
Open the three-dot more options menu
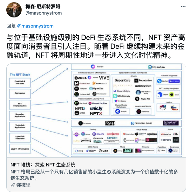pos(183,6)
